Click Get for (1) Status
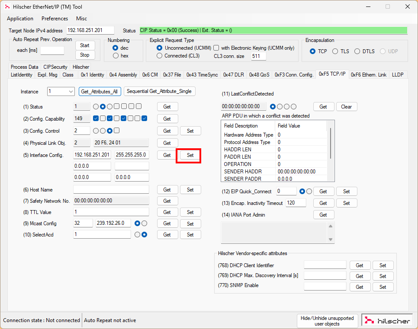This screenshot has width=418, height=329. pyautogui.click(x=167, y=106)
